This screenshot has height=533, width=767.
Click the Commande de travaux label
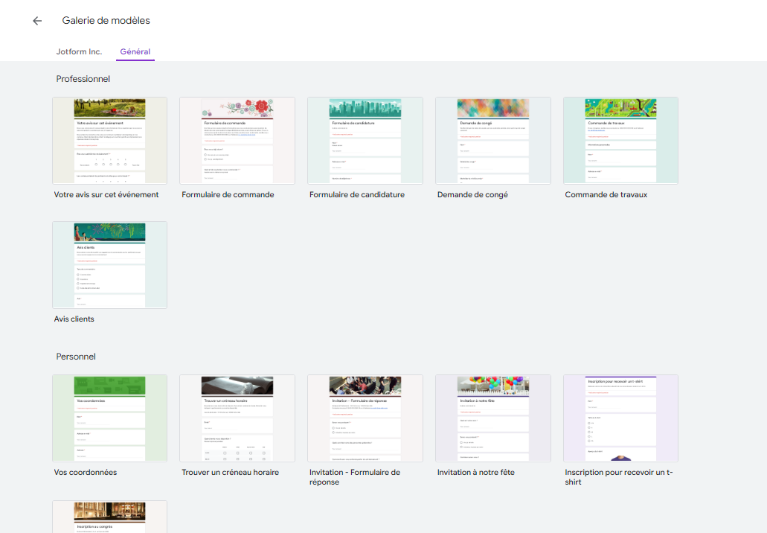coord(606,194)
